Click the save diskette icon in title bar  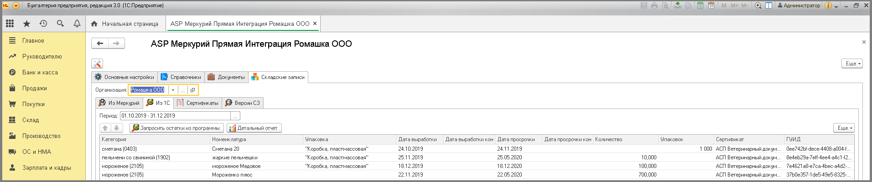[x=644, y=5]
